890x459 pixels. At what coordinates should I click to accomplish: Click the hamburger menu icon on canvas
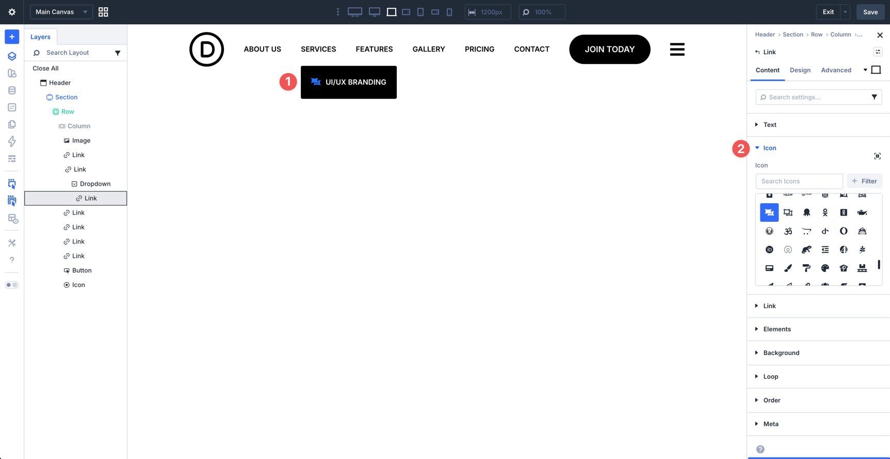tap(677, 50)
